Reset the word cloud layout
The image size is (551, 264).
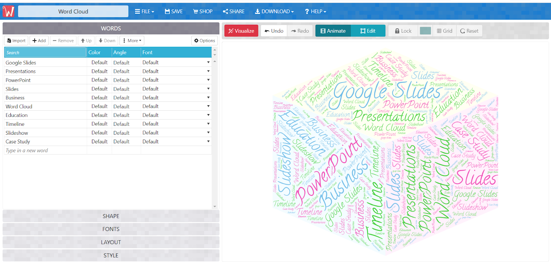469,31
